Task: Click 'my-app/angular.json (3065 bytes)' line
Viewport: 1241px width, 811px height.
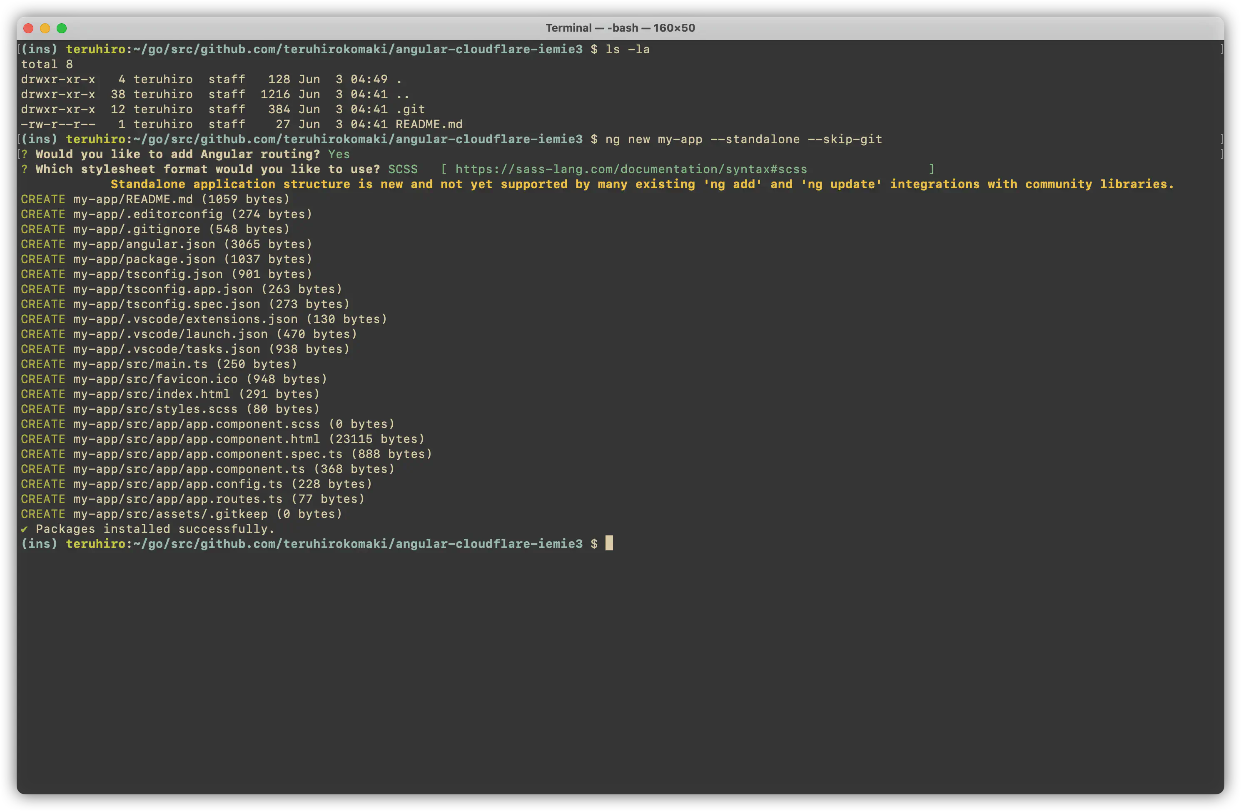Action: point(166,244)
